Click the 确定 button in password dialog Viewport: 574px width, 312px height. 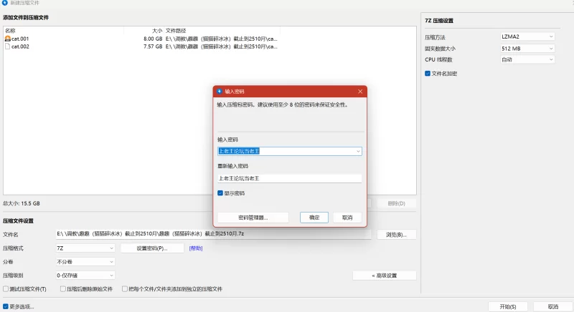pos(314,218)
